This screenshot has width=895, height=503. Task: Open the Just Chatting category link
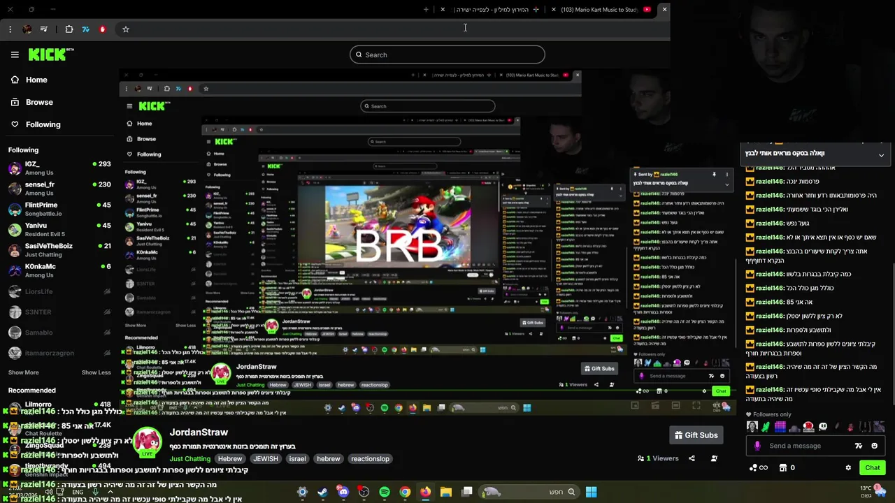click(x=190, y=459)
